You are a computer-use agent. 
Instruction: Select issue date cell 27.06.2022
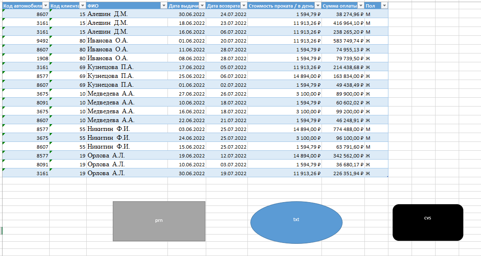[x=187, y=93]
